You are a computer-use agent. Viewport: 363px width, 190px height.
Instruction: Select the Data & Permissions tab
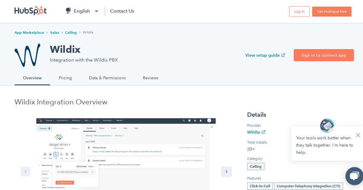coord(107,78)
